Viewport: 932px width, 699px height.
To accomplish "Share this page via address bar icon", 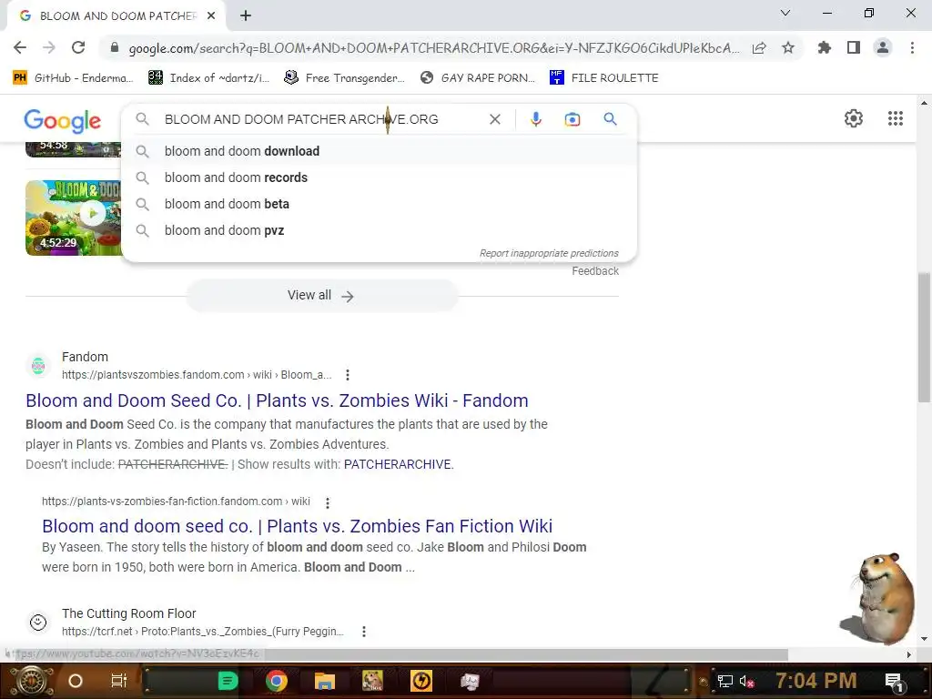I will tap(759, 47).
